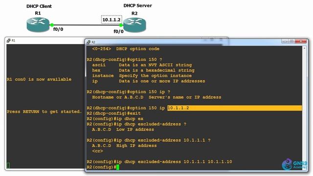This screenshot has height=176, width=313.
Task: Click the 'ip Data is one or more IP addresses' line
Action: click(149, 81)
